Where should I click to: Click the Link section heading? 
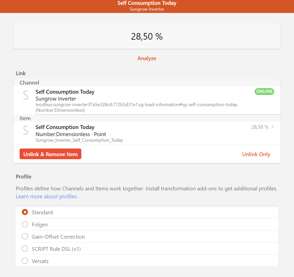point(21,73)
